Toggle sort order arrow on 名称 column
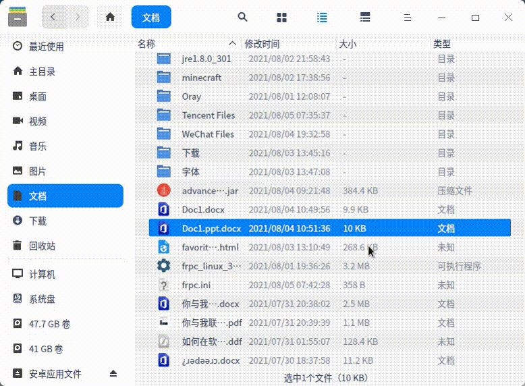Image resolution: width=525 pixels, height=386 pixels. (233, 44)
